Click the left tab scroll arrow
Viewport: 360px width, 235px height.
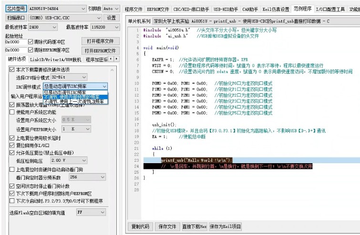tap(111, 59)
